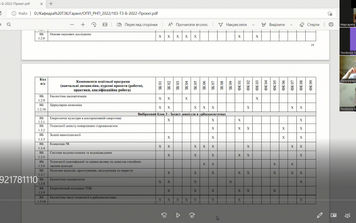The image size is (356, 223).
Task: Click the 'Екологічна токсикологія' row text
Action: point(67,179)
